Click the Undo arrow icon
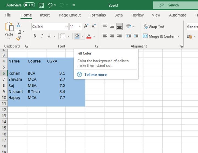Screen dimensions: 198x153 [x=50, y=5]
